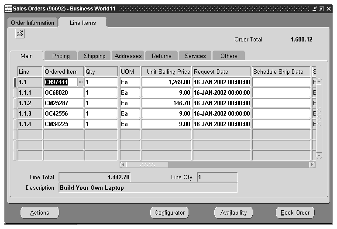The width and height of the screenshot is (337, 229).
Task: Click the horizontal scrollbar right arrow
Action: point(312,165)
